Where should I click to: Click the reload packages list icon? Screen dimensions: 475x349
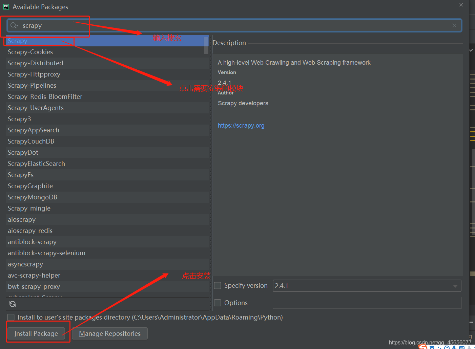click(x=13, y=304)
